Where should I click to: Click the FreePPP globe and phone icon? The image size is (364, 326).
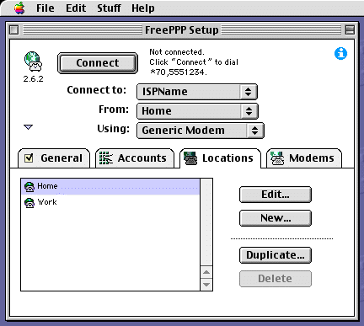coord(33,61)
